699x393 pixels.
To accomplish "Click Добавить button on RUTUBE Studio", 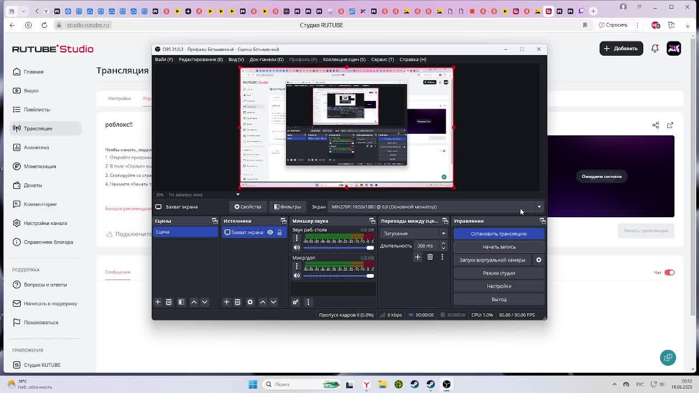I will pos(621,49).
